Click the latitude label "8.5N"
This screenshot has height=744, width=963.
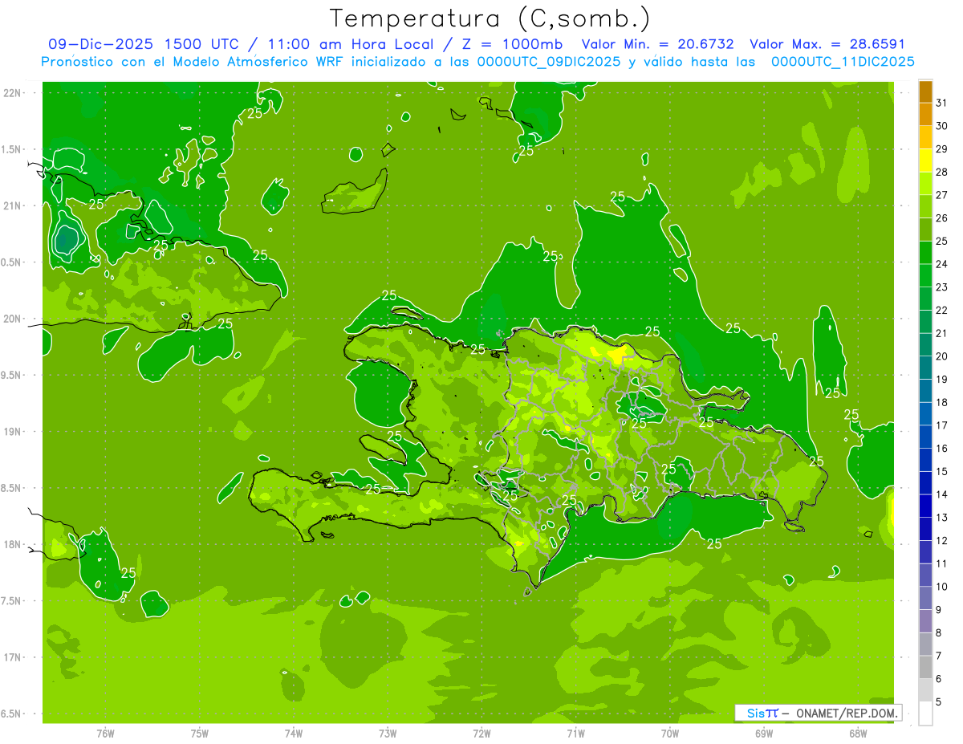point(12,488)
